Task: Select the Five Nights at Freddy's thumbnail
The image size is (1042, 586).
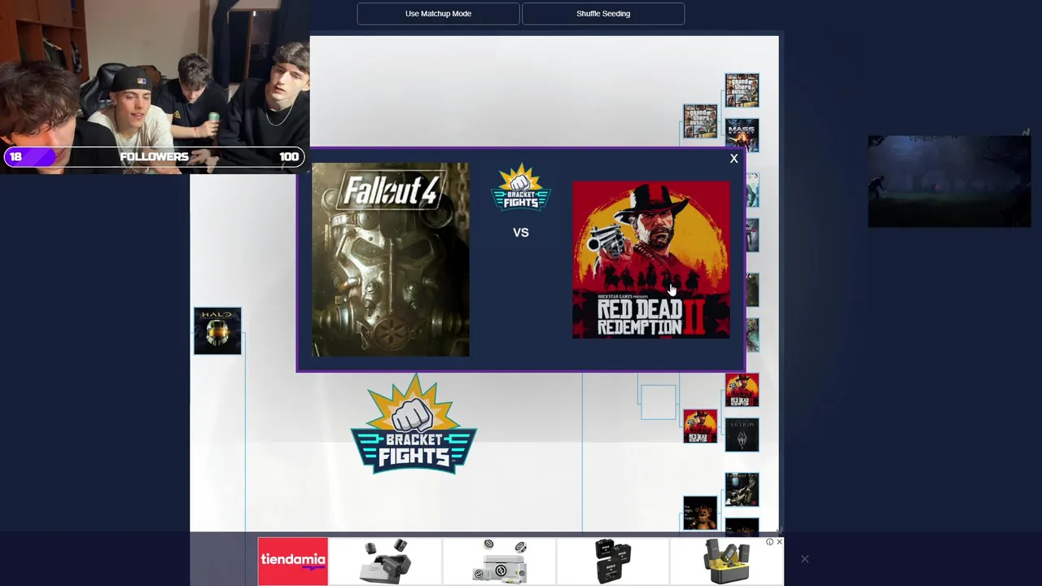Action: coord(700,513)
